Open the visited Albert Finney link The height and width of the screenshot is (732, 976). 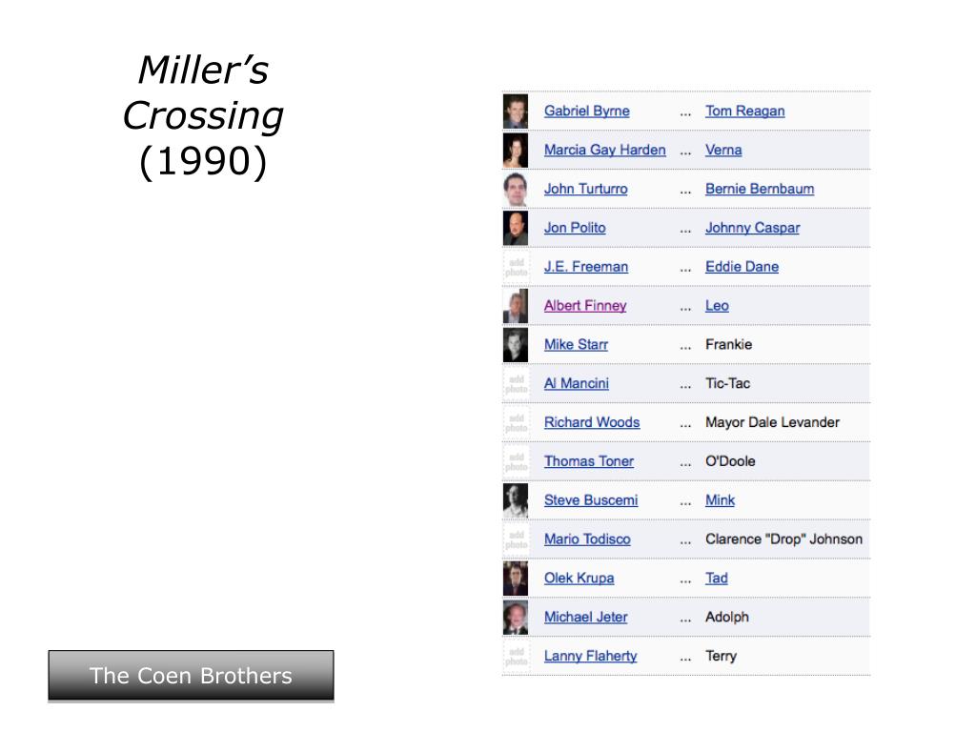pos(585,306)
